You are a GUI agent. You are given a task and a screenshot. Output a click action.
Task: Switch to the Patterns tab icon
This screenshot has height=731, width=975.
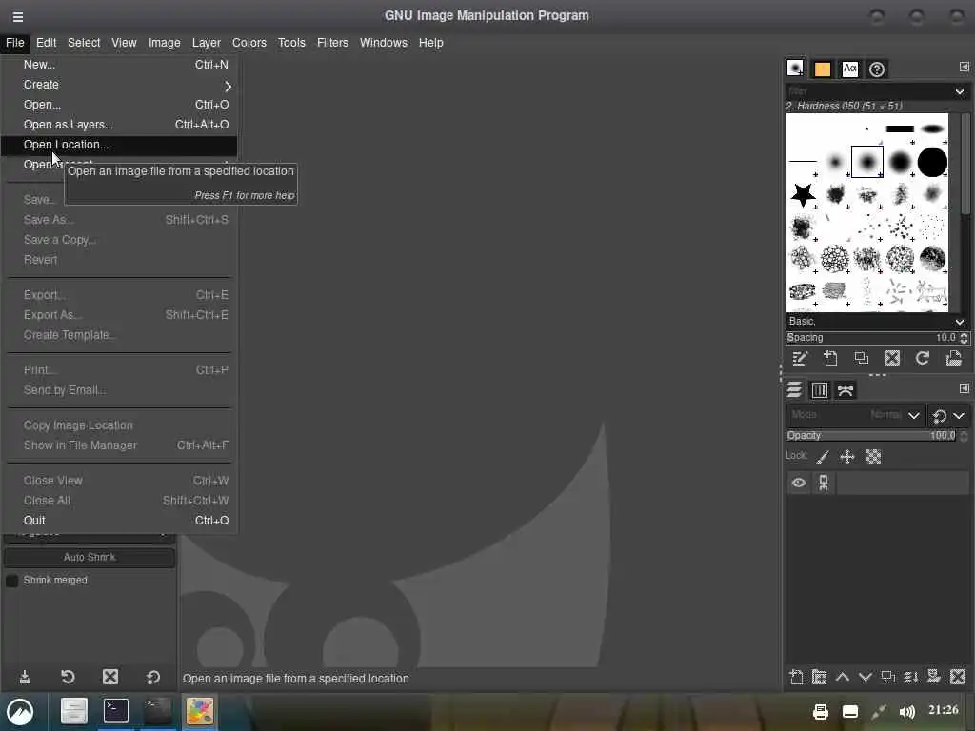822,69
